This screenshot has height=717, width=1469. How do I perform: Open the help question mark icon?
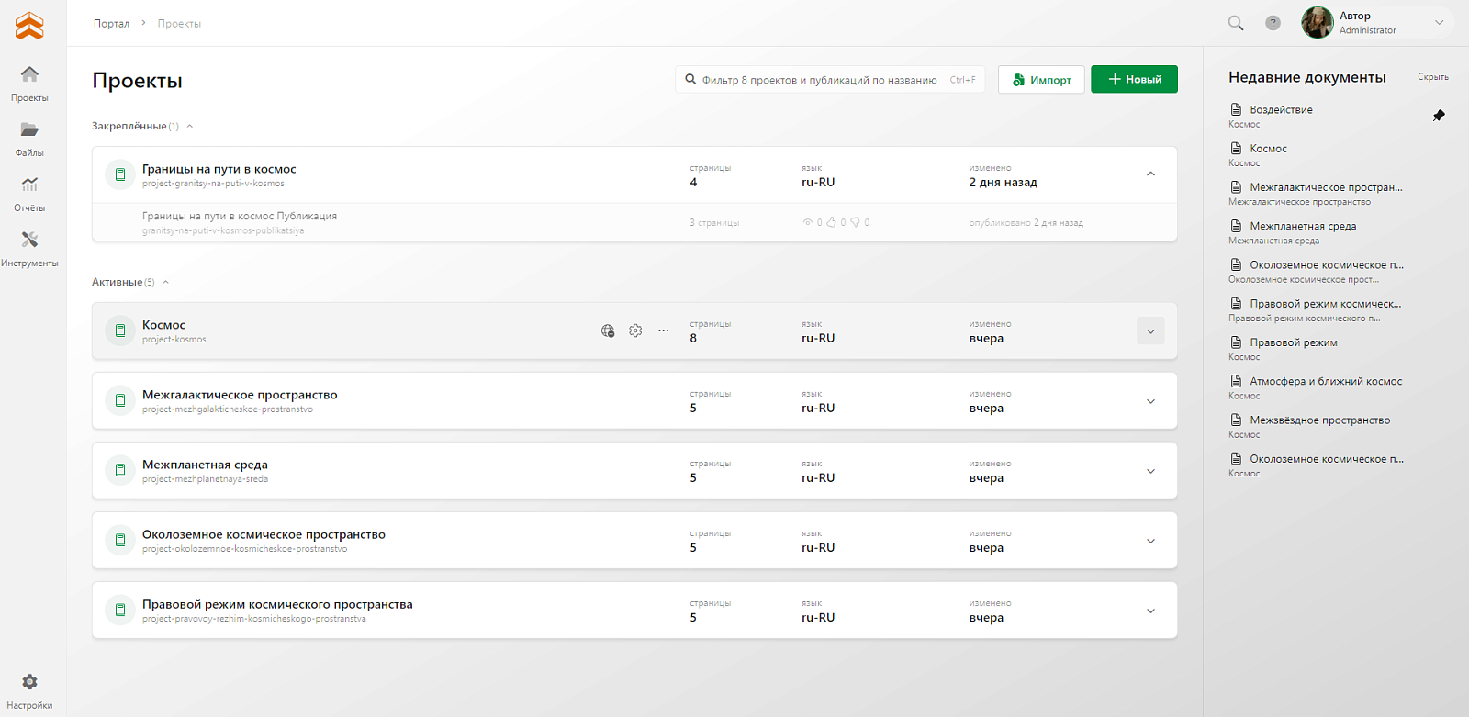1273,23
